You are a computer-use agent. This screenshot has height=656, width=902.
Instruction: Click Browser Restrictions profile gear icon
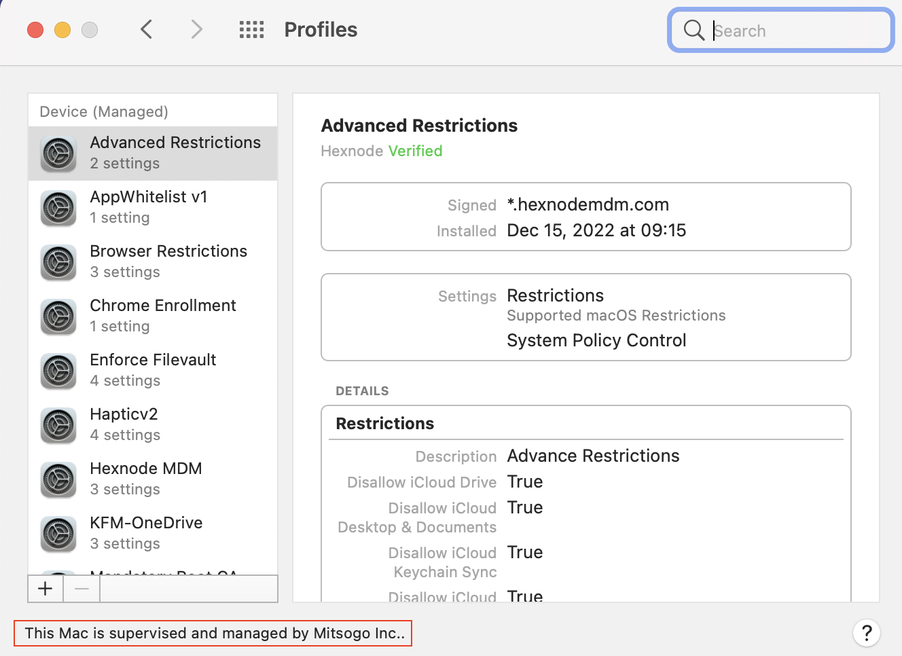(58, 262)
